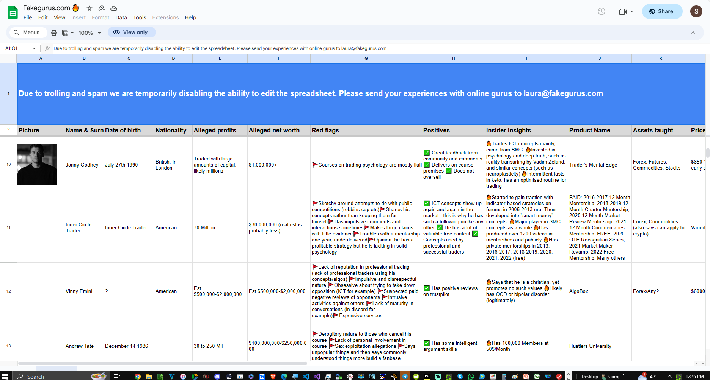Open Visual Studio Code from the taskbar

pos(306,376)
